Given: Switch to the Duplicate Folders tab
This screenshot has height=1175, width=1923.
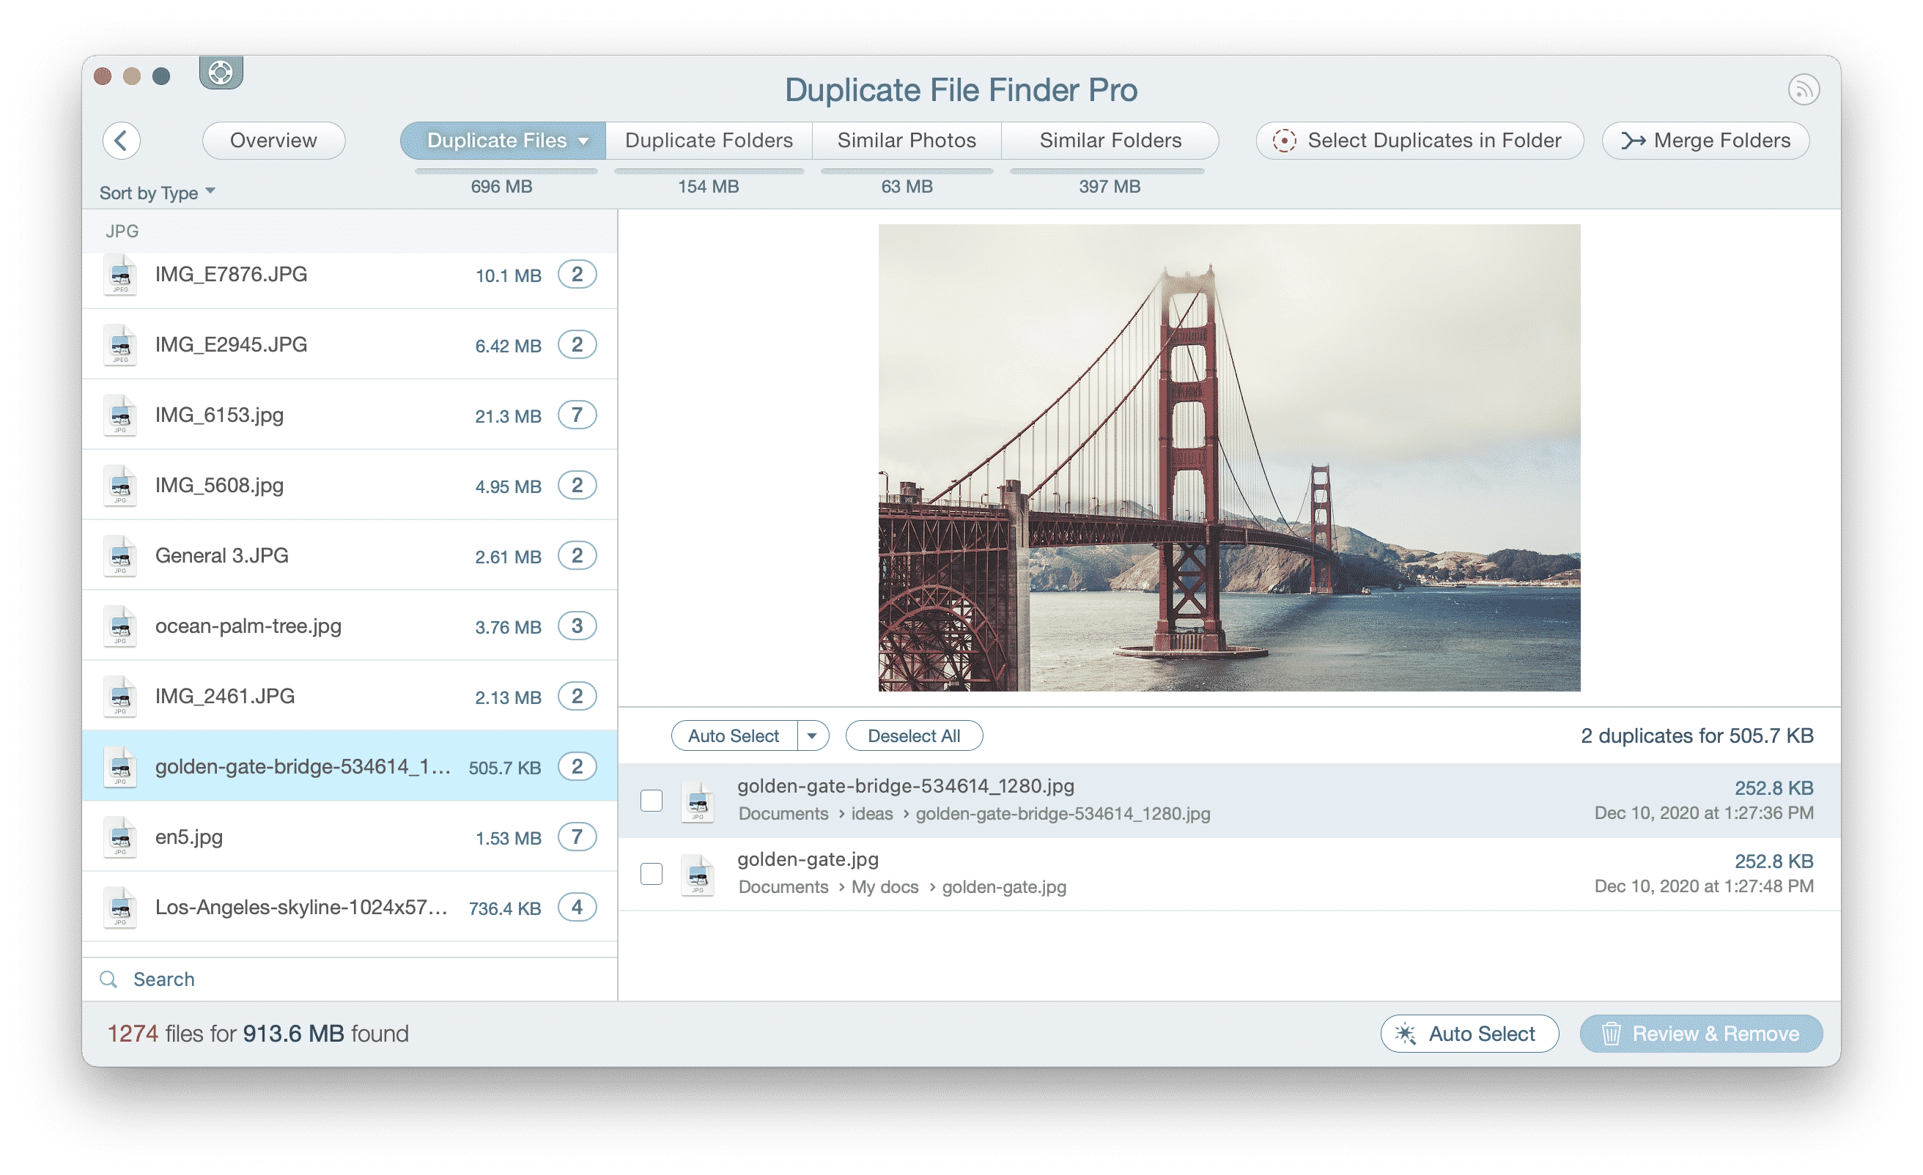Looking at the screenshot, I should (707, 138).
